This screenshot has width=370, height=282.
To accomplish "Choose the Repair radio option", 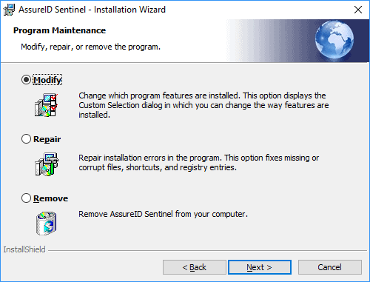I will tap(26, 139).
